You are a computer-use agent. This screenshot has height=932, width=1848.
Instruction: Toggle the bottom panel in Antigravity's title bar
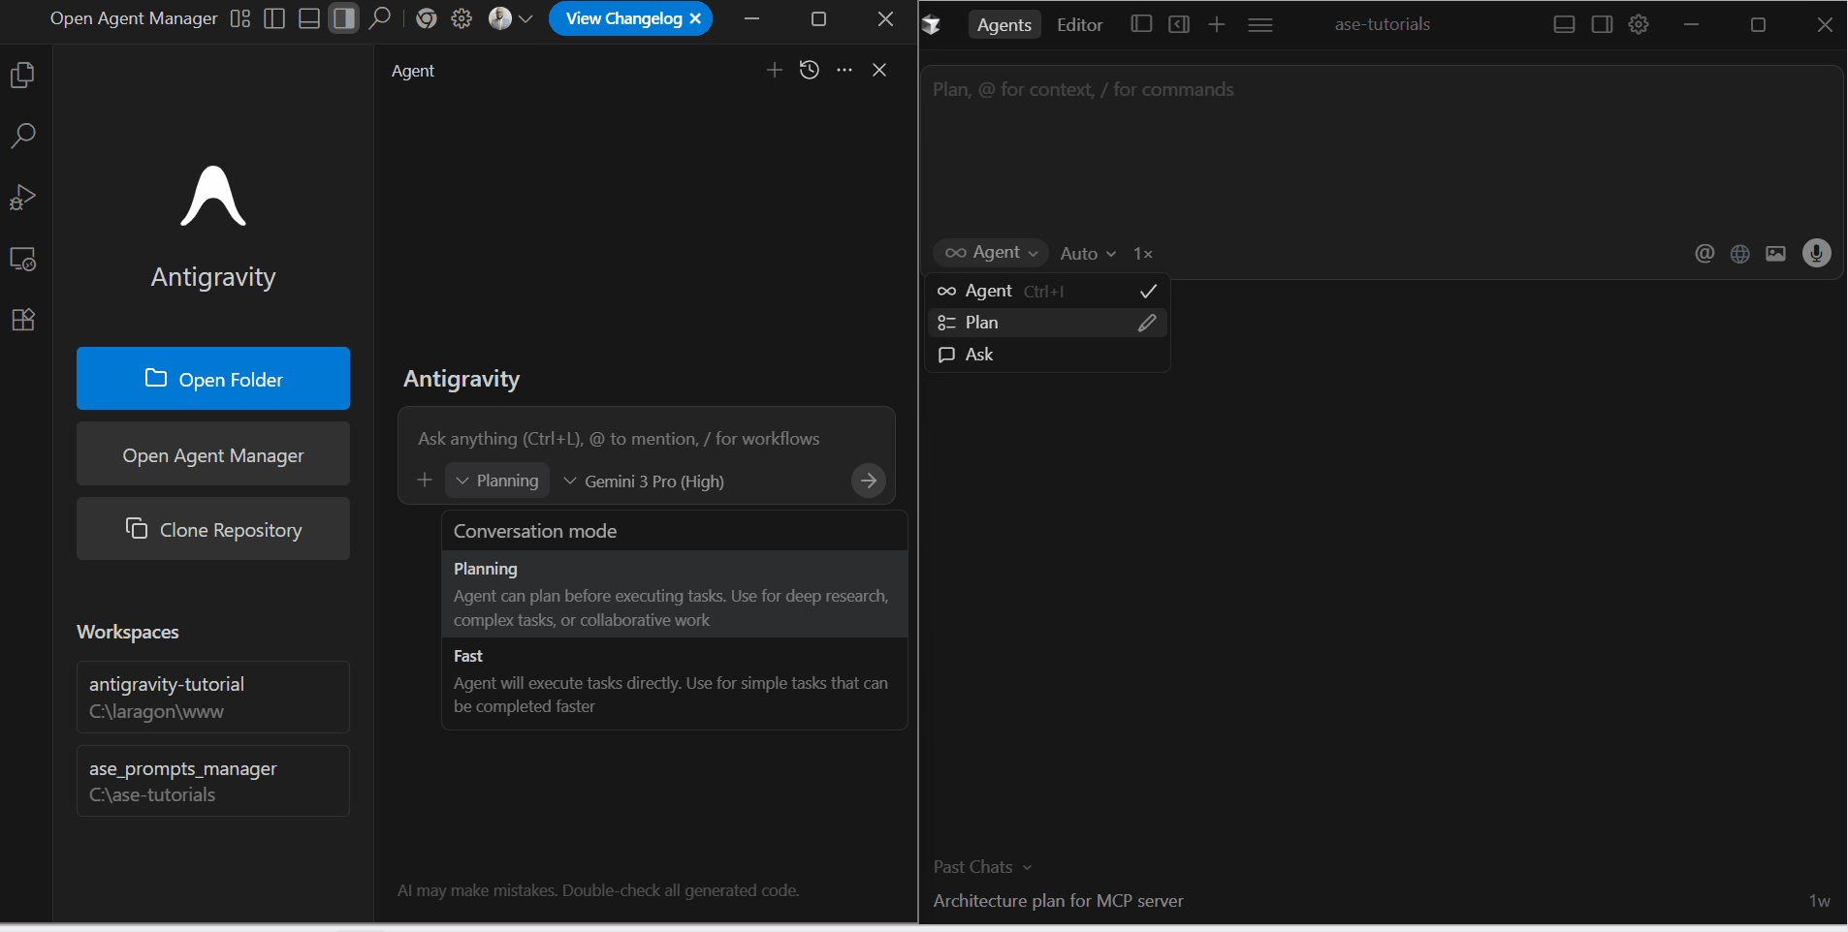point(309,18)
